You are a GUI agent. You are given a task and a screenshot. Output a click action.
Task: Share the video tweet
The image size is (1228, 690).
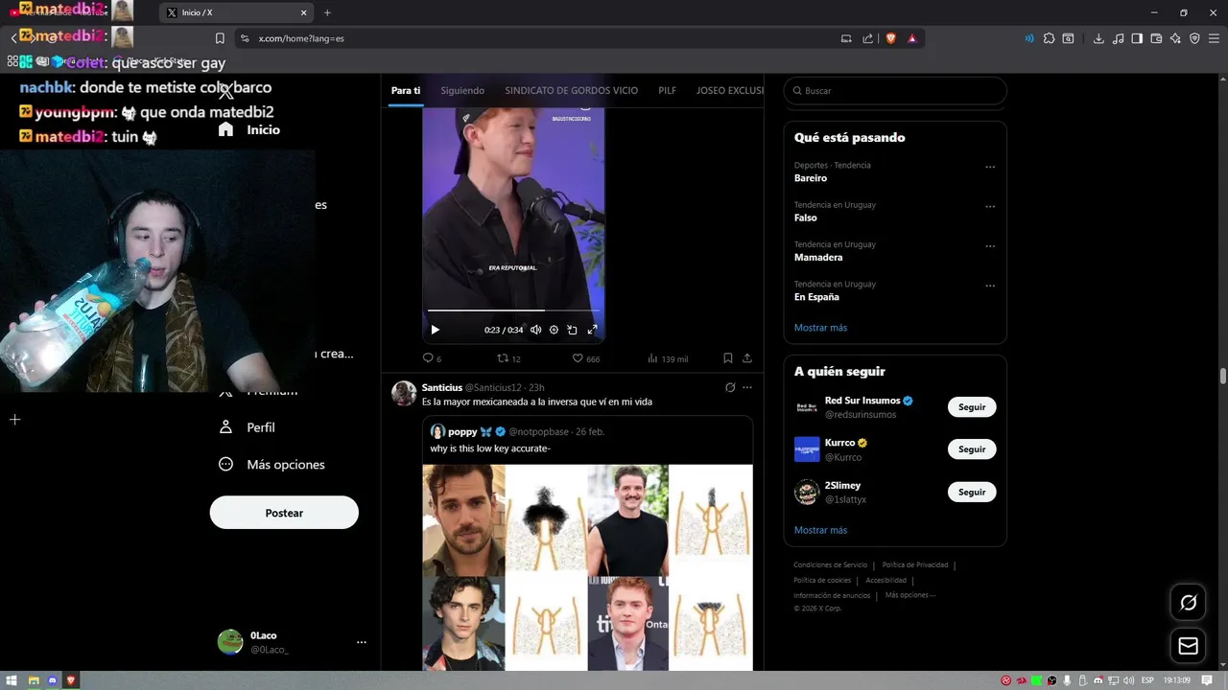(747, 358)
